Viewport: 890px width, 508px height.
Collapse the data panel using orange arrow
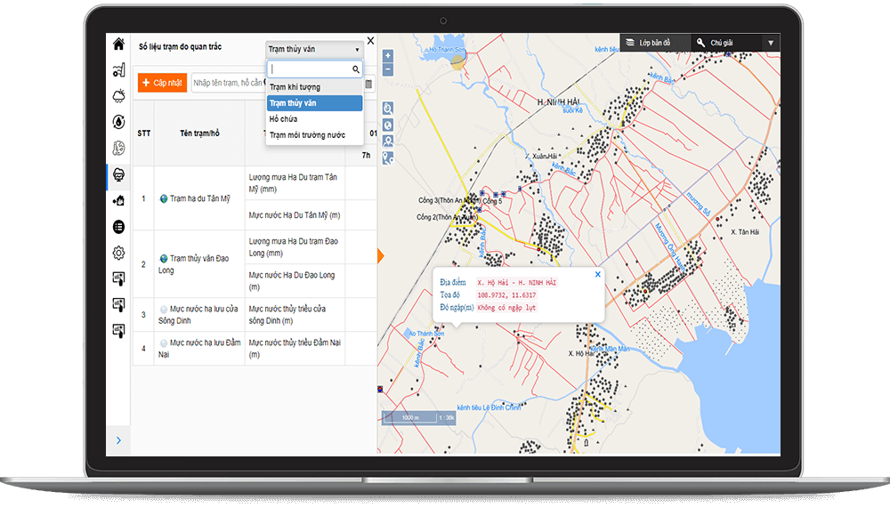pos(380,256)
